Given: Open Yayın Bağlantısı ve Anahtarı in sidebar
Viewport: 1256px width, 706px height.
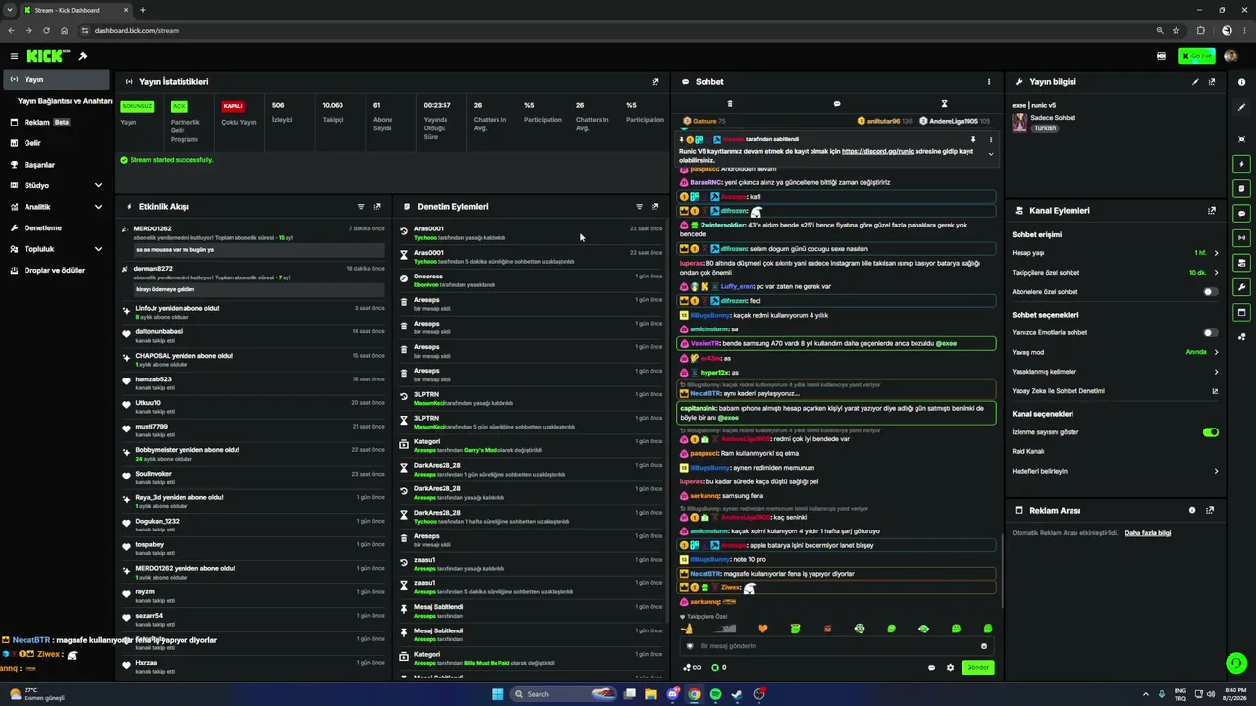Looking at the screenshot, I should [x=65, y=101].
